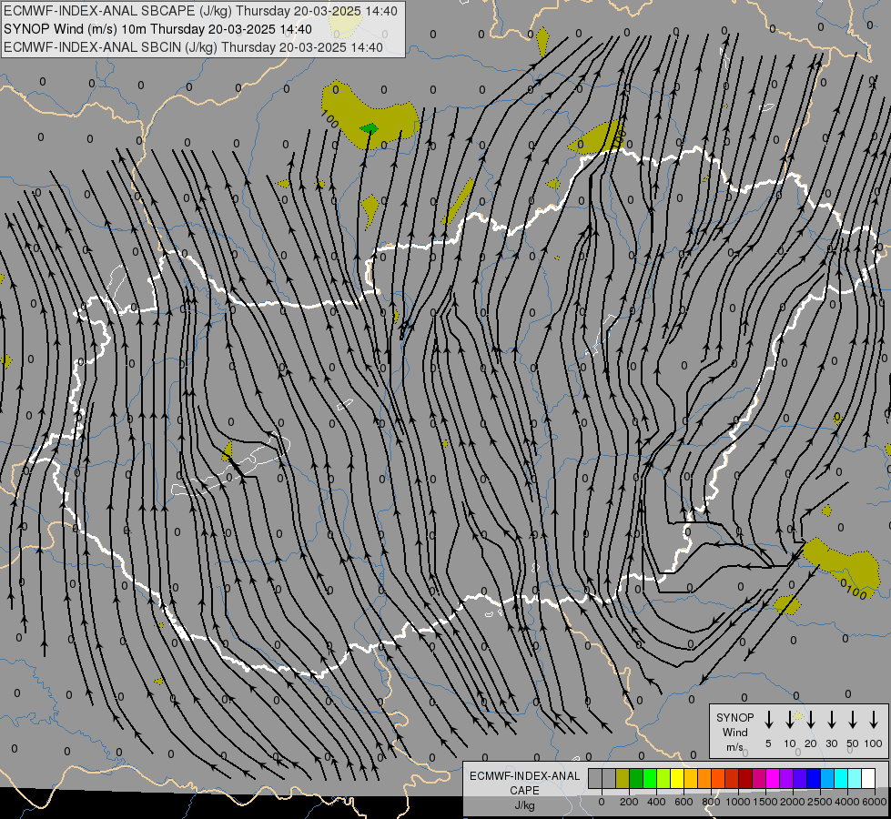Click the SYNOP Wind 10m header line
The height and width of the screenshot is (819, 891).
pos(157,29)
